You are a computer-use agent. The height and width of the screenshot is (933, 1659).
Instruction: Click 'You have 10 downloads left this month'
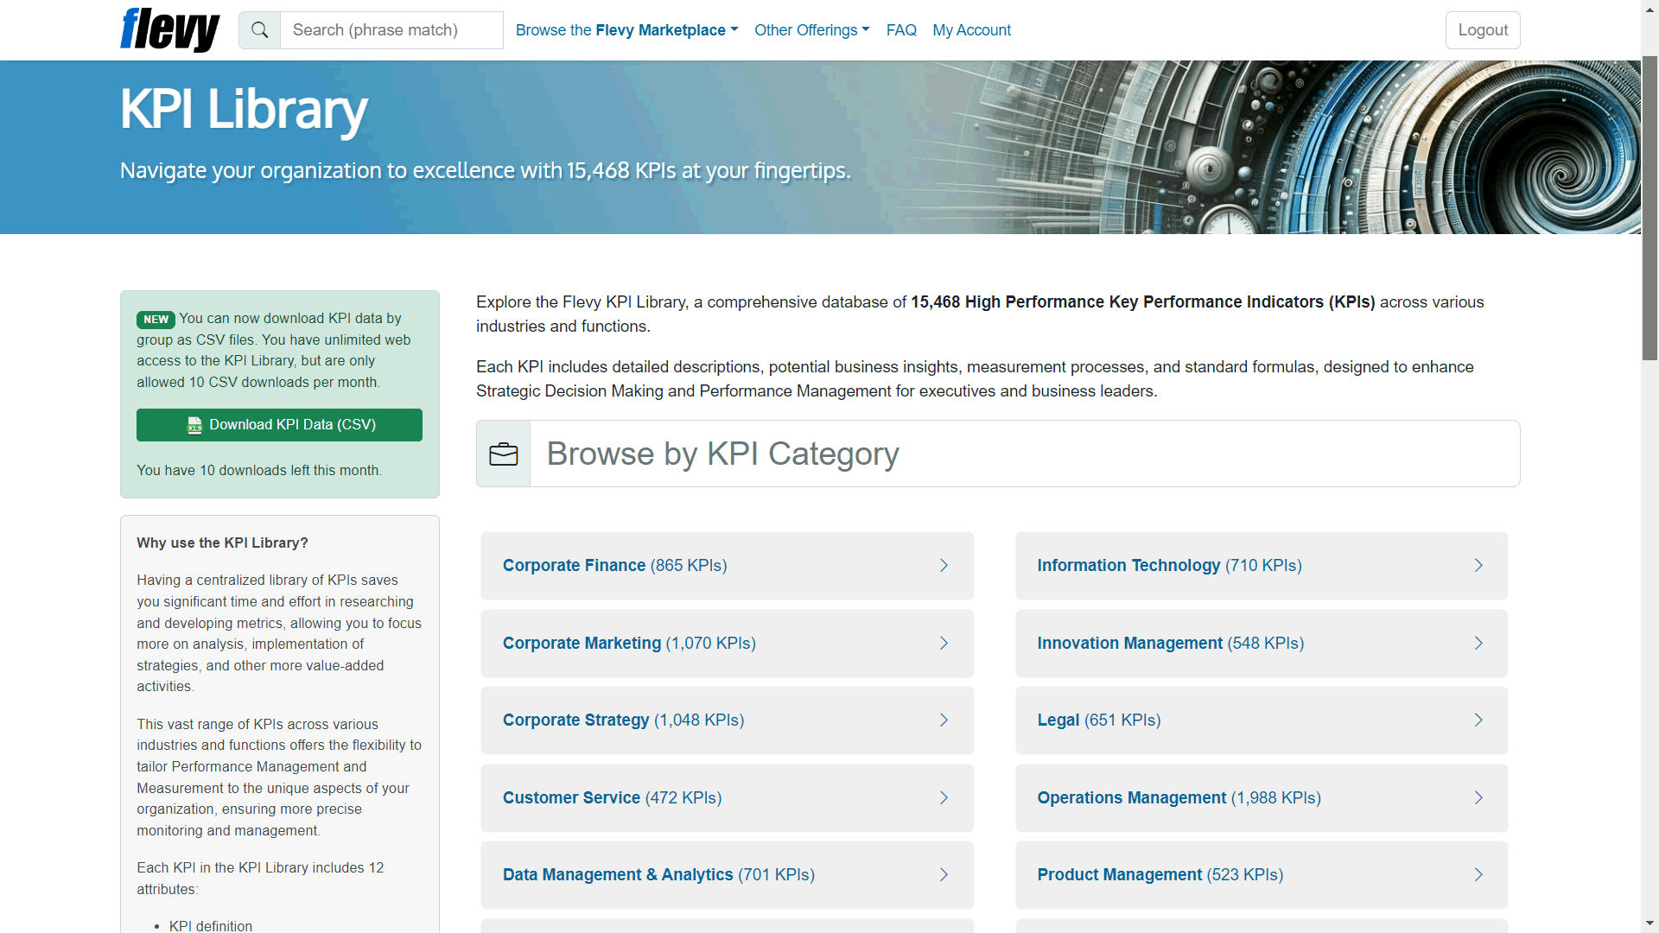pos(259,471)
